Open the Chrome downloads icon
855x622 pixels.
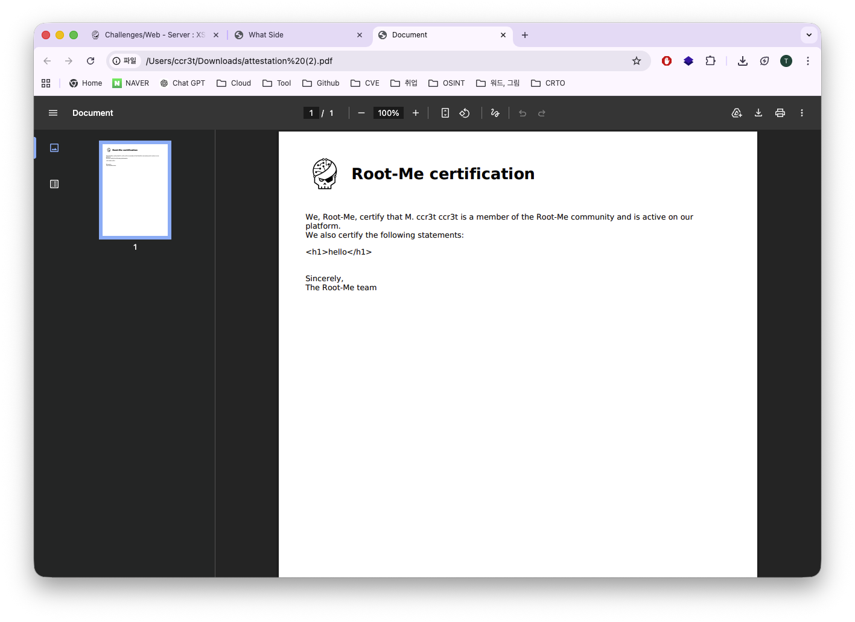743,61
